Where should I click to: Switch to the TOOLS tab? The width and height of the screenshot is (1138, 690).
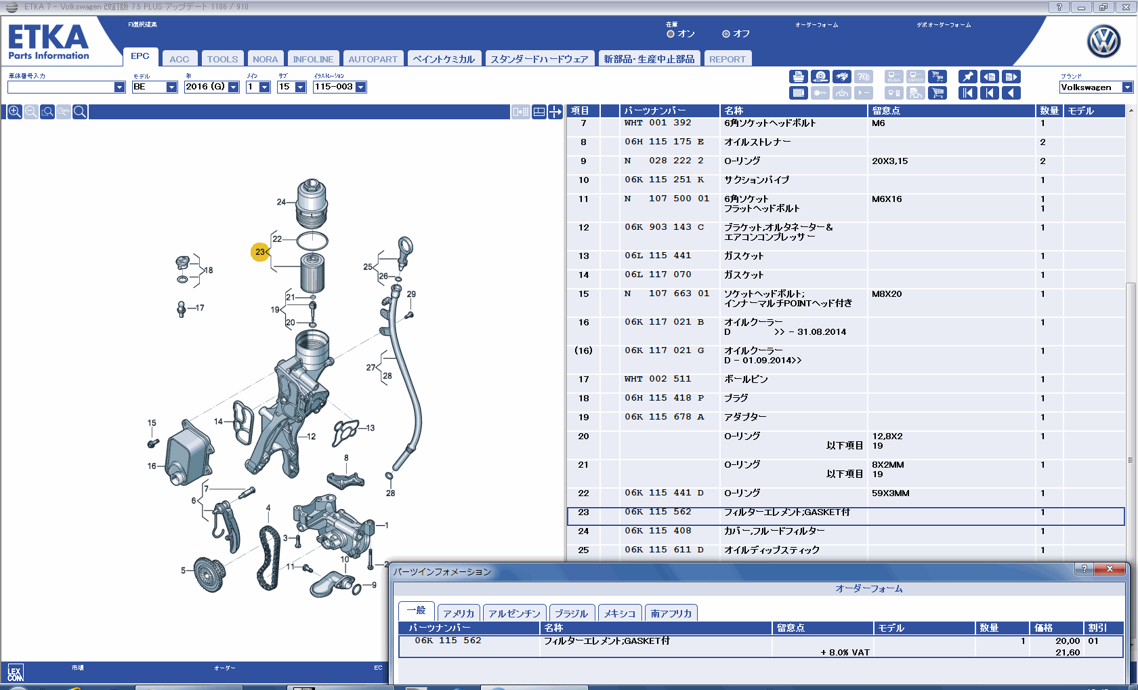tap(223, 59)
